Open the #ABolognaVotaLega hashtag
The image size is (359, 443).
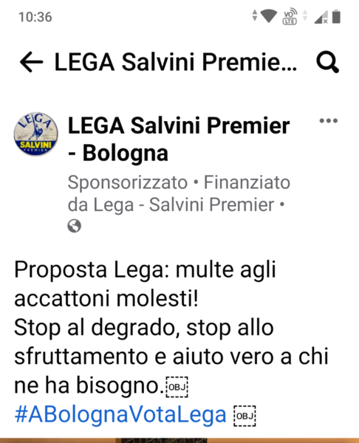[x=120, y=414]
